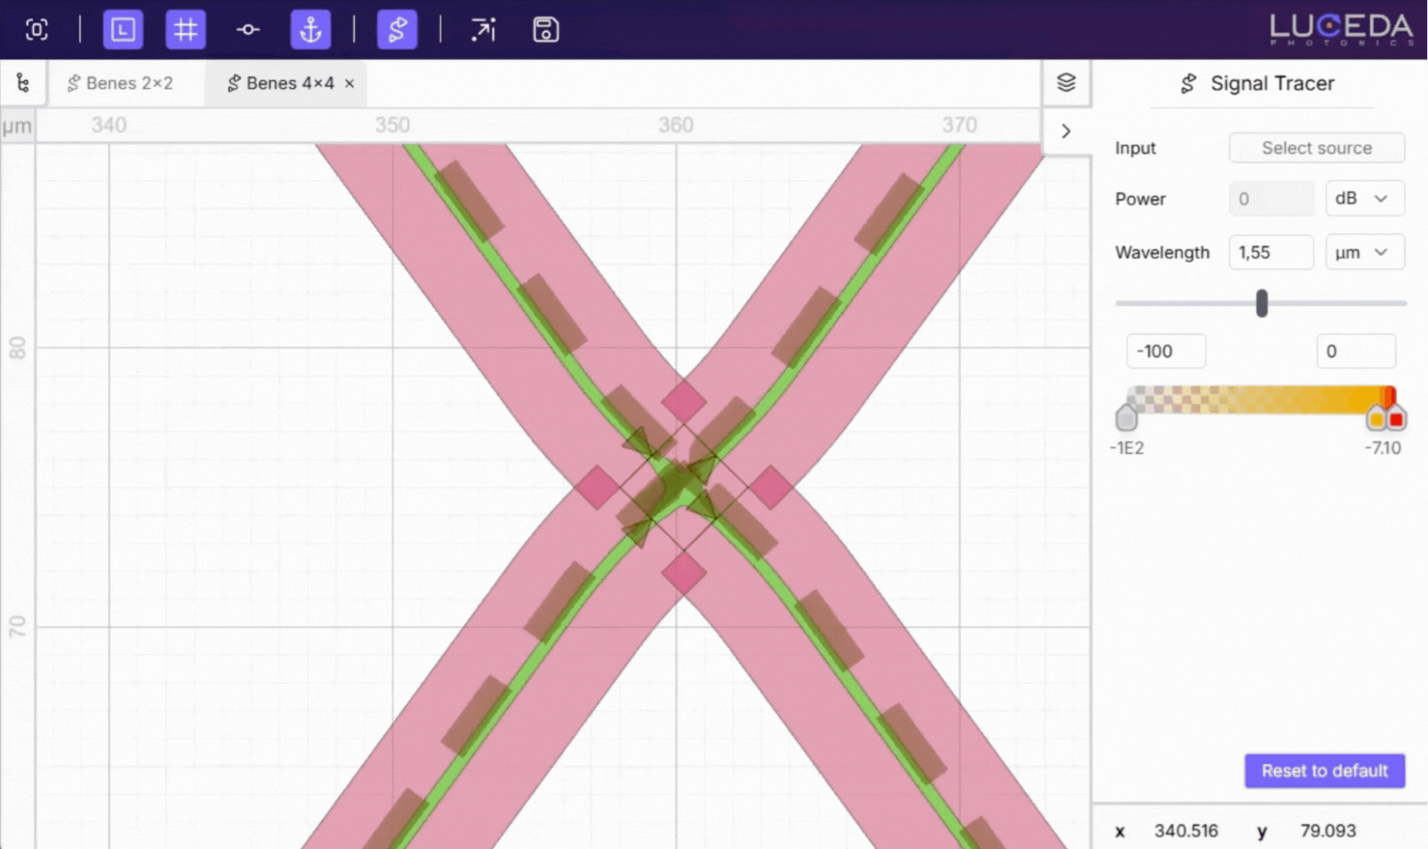Click the right pink diamond port marker
1428x849 pixels.
(770, 487)
